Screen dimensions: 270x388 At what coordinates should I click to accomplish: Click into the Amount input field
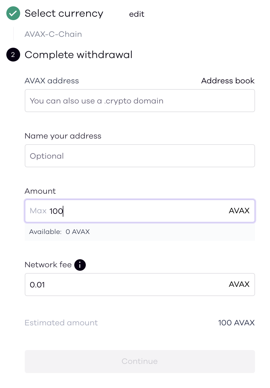point(140,211)
